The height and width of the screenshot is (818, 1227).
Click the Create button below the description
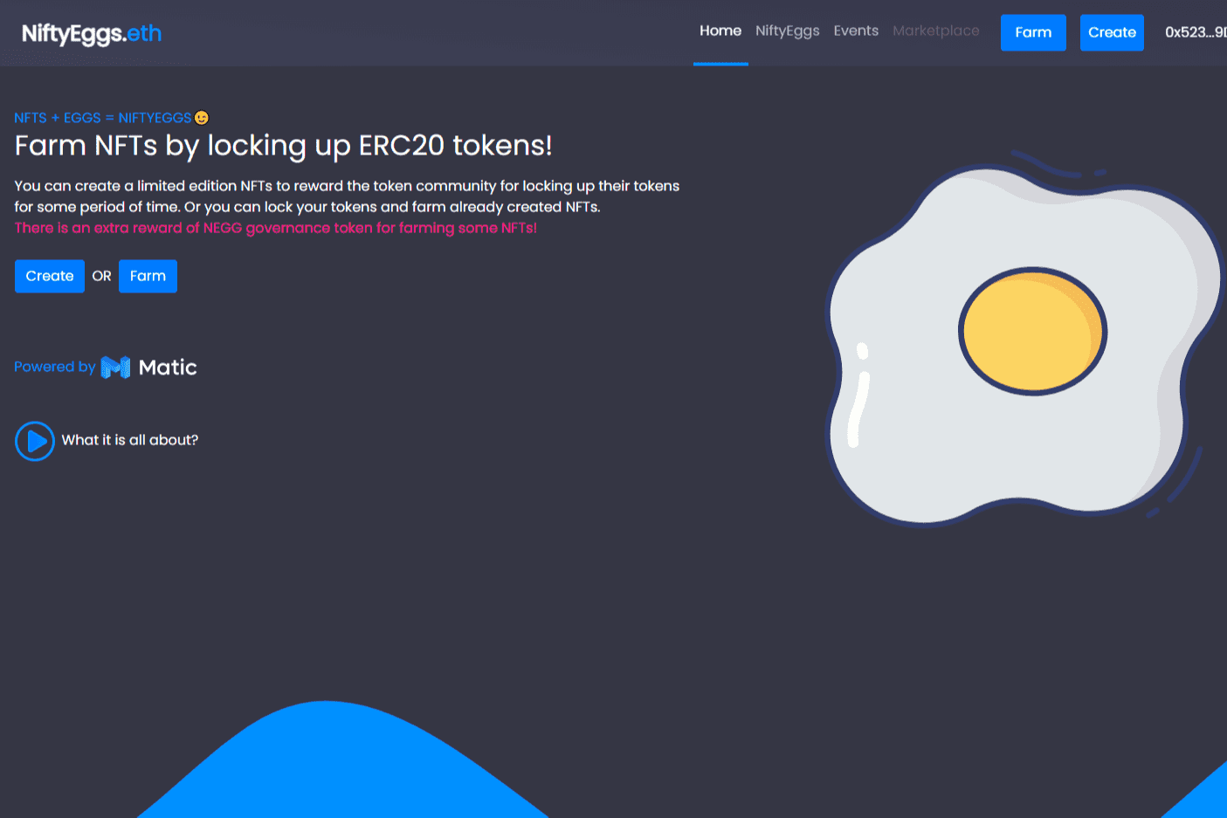click(x=50, y=276)
